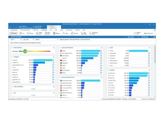
Task: Open the Live sessions view
Action: [x=22, y=33]
